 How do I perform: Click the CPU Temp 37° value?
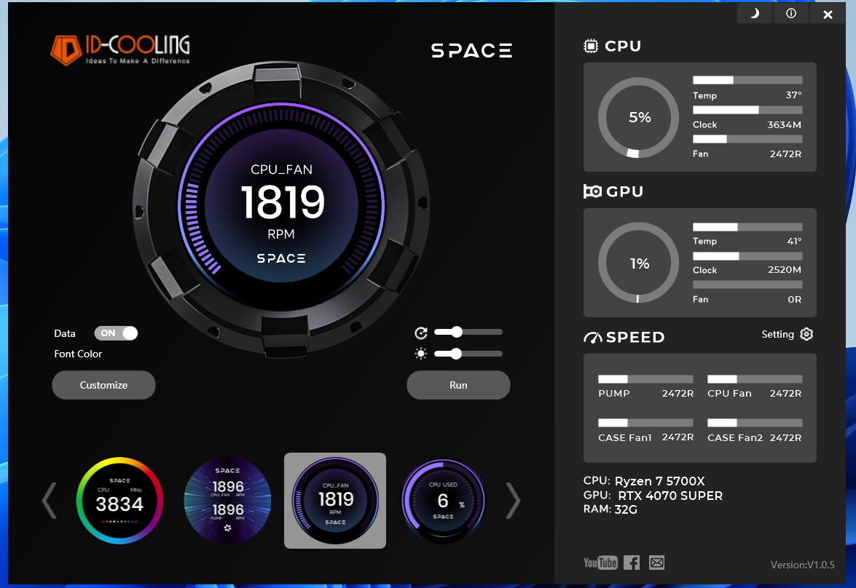coord(794,95)
